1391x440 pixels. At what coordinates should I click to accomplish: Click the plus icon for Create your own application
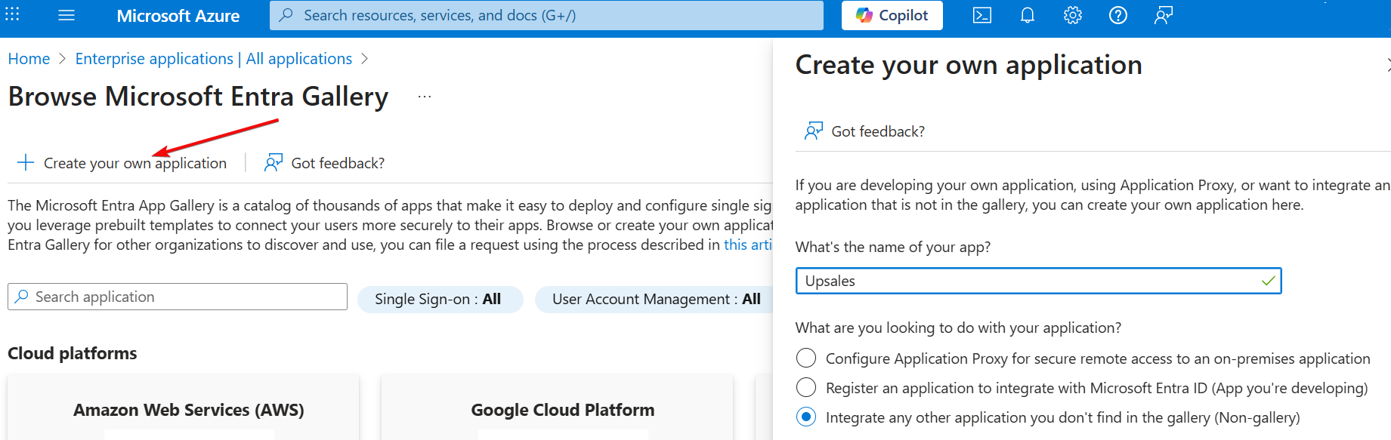(26, 162)
